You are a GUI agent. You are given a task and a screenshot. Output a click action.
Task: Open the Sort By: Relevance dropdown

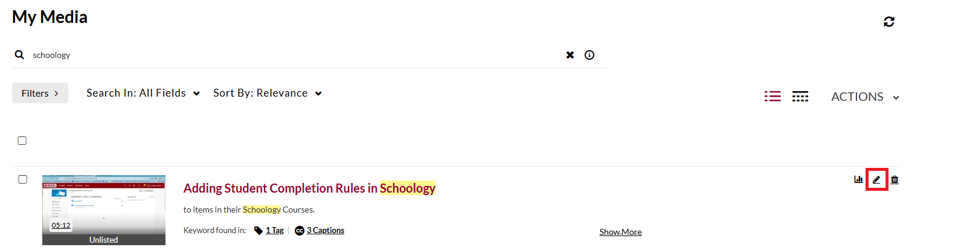[x=268, y=93]
